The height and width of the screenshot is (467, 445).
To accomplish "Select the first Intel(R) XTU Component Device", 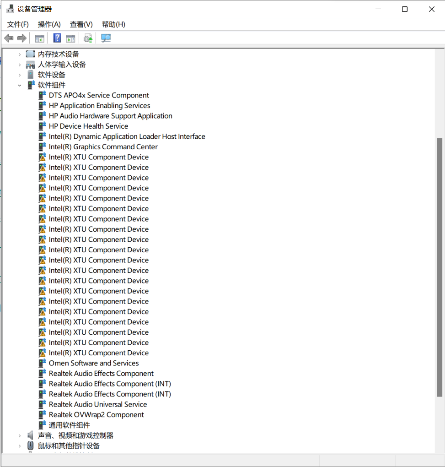I will [98, 157].
